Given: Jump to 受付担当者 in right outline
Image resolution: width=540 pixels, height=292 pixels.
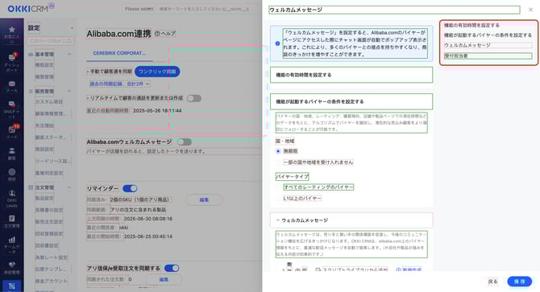Looking at the screenshot, I should coord(488,56).
